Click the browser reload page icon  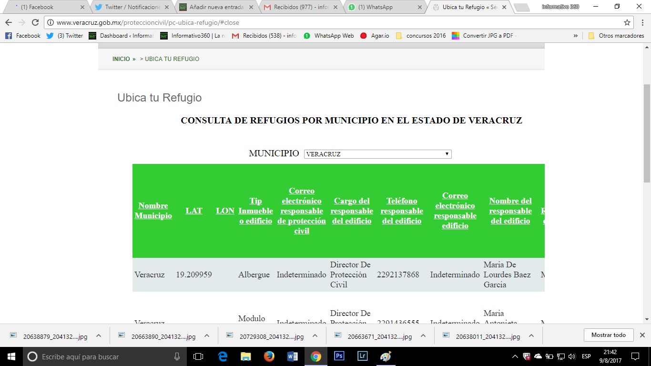point(35,22)
